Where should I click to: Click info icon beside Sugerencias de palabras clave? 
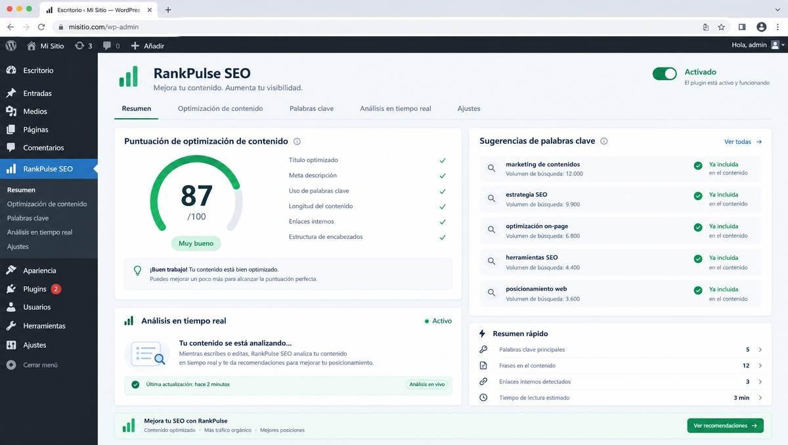tap(604, 141)
